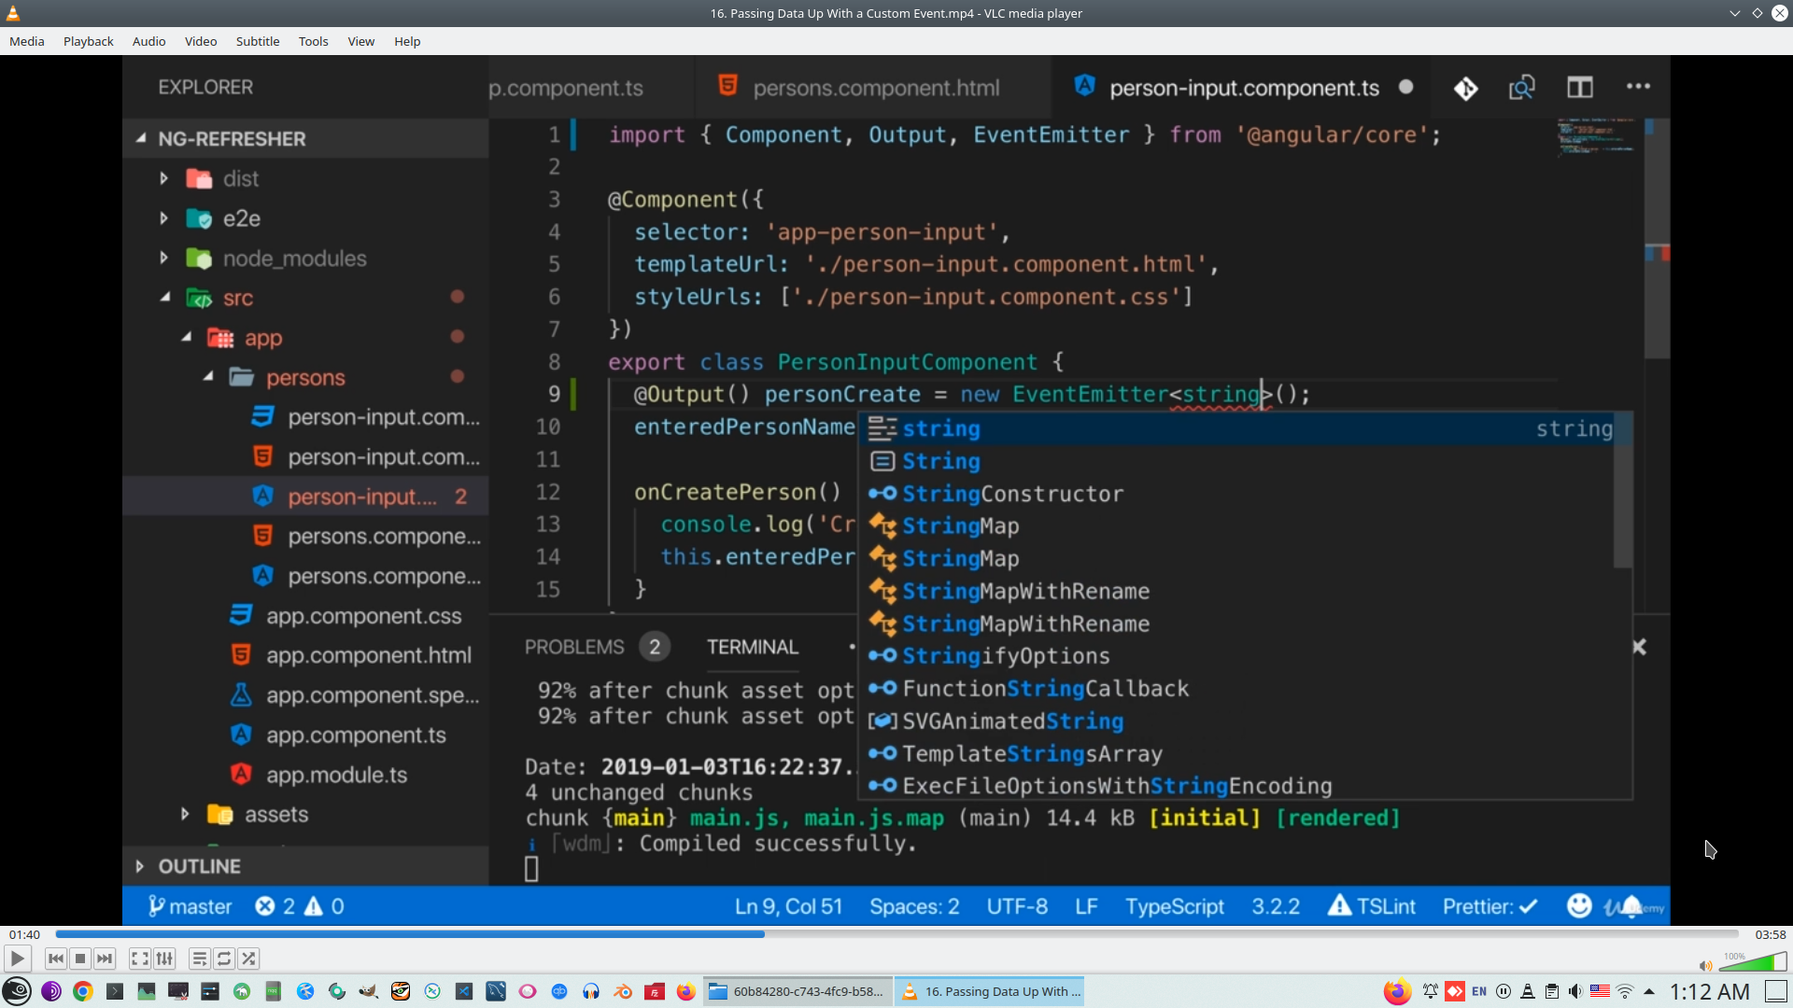The height and width of the screenshot is (1008, 1793).
Task: Toggle loop repeat mode
Action: click(x=224, y=959)
